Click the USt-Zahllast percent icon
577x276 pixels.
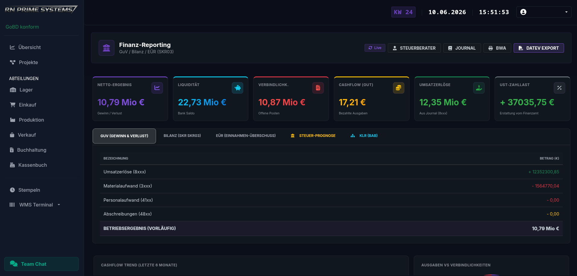(559, 88)
